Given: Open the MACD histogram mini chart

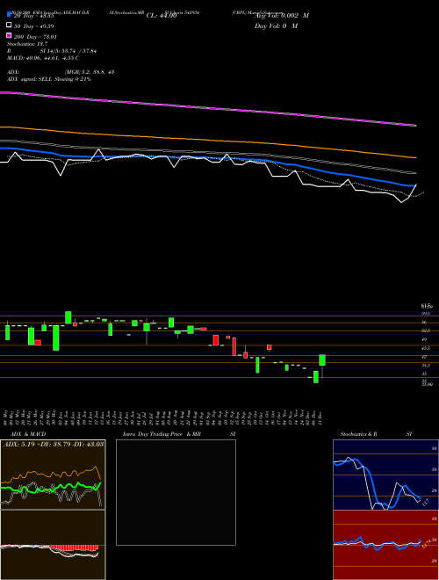Looking at the screenshot, I should [53, 545].
